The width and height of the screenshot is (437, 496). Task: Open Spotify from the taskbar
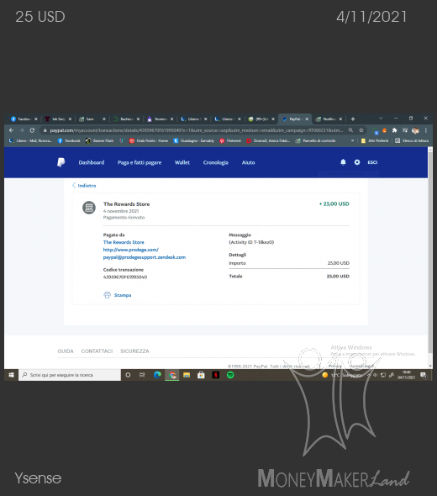[x=230, y=375]
